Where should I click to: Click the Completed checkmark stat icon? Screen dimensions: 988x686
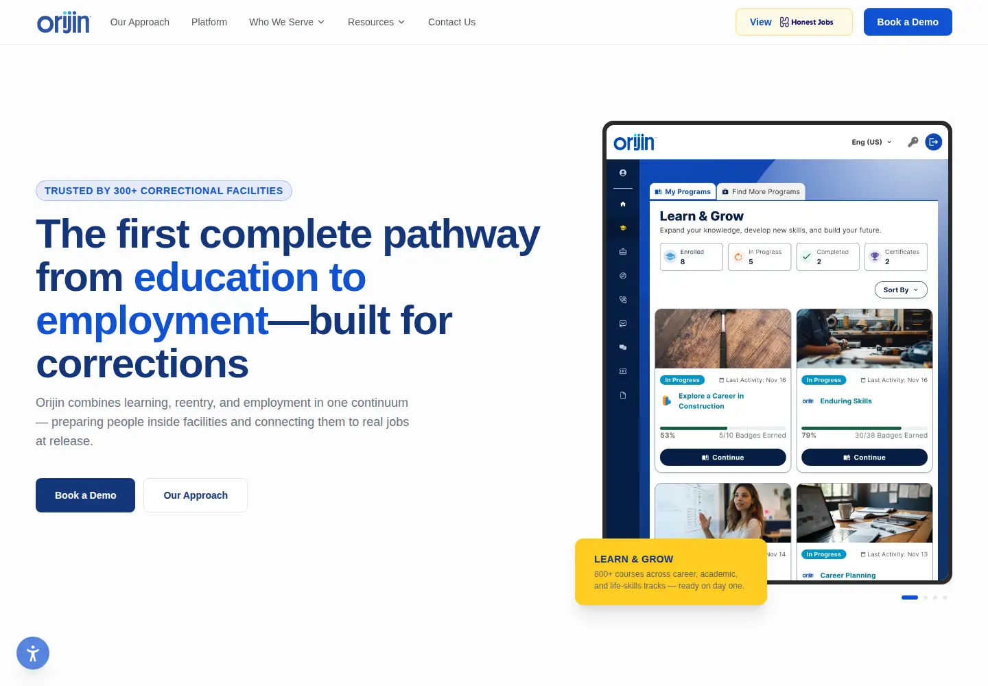[807, 257]
